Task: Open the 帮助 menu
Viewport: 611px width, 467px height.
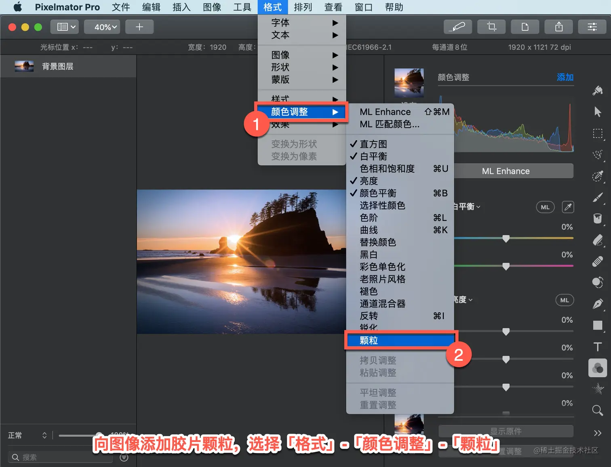Action: pyautogui.click(x=394, y=7)
